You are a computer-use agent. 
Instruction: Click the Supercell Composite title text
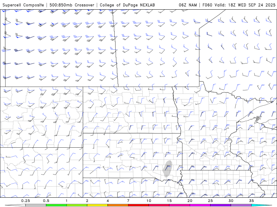click(23, 5)
